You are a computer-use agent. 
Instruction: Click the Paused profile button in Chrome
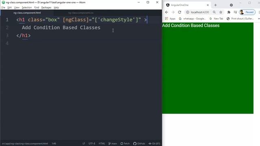pyautogui.click(x=247, y=12)
